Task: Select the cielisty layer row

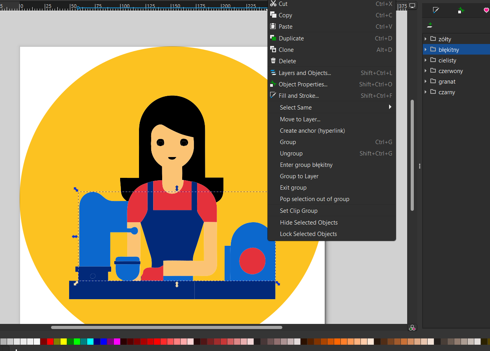Action: 456,60
